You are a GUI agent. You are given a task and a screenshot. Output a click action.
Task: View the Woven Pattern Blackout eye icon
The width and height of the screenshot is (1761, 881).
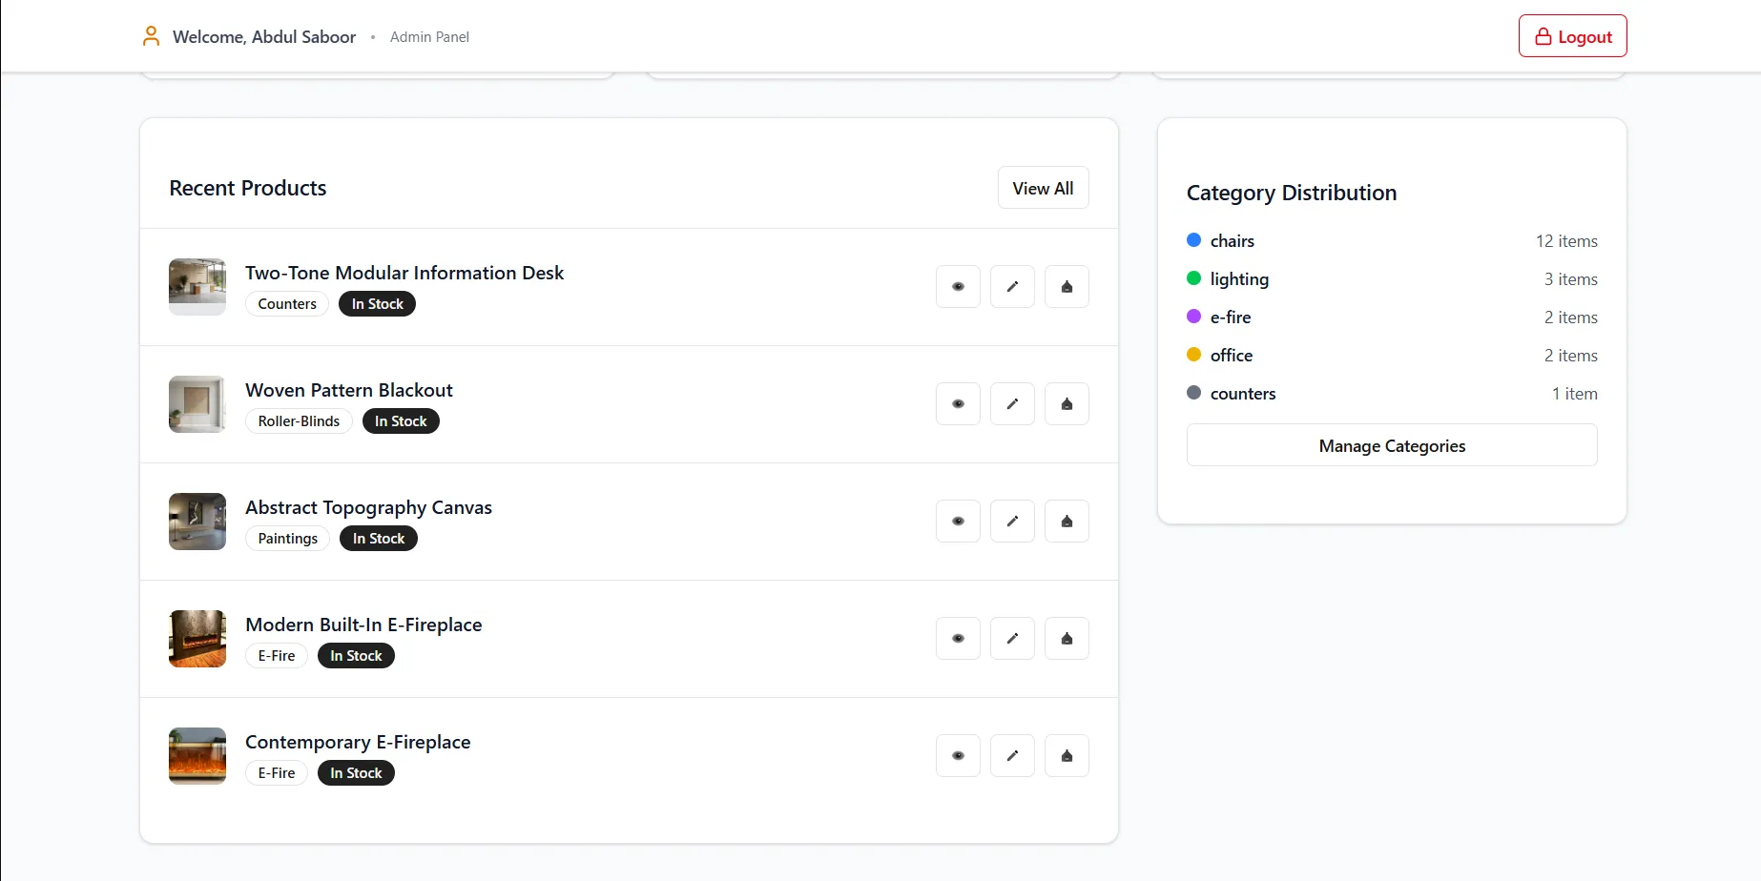958,403
